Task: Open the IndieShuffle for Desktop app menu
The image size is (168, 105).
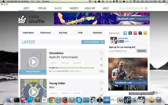Action: 18,1
